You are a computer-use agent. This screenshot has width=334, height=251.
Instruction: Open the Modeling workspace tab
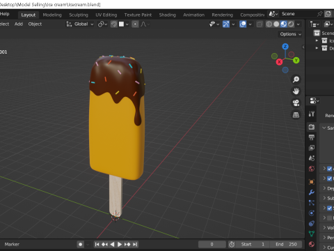coord(52,15)
